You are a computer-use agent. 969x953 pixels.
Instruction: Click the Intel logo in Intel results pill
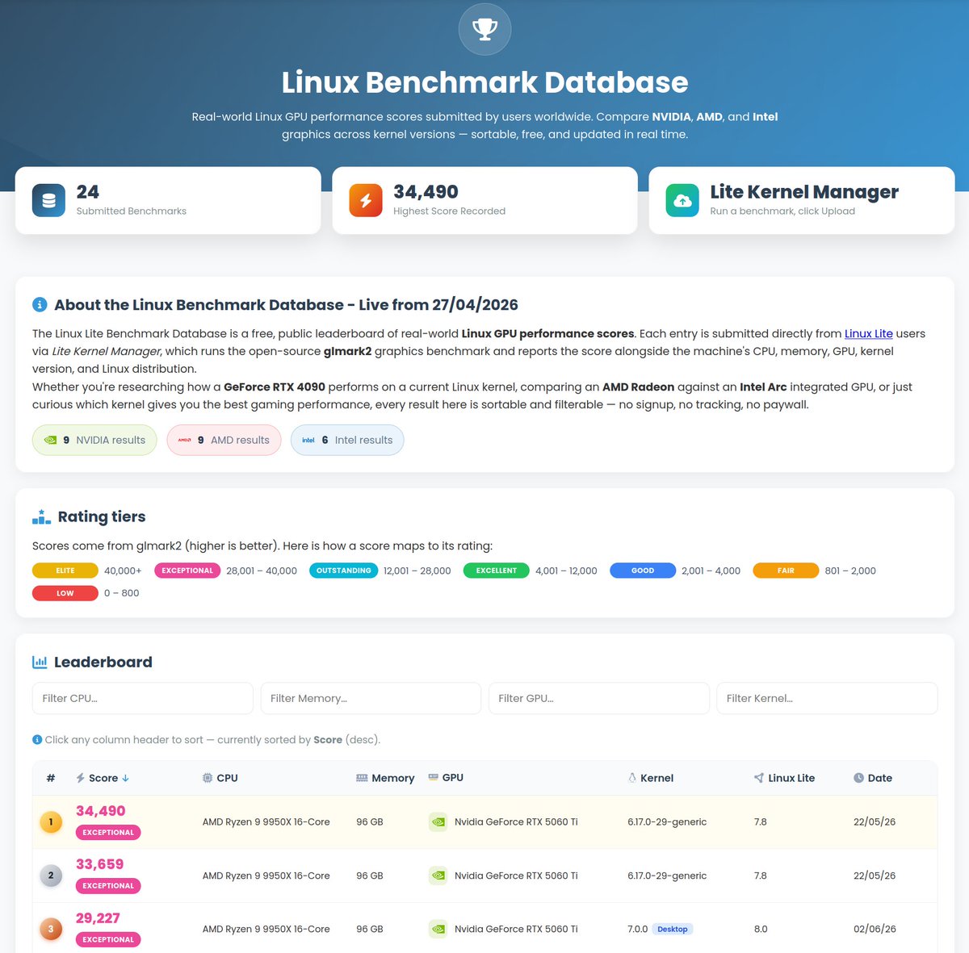[x=308, y=440]
